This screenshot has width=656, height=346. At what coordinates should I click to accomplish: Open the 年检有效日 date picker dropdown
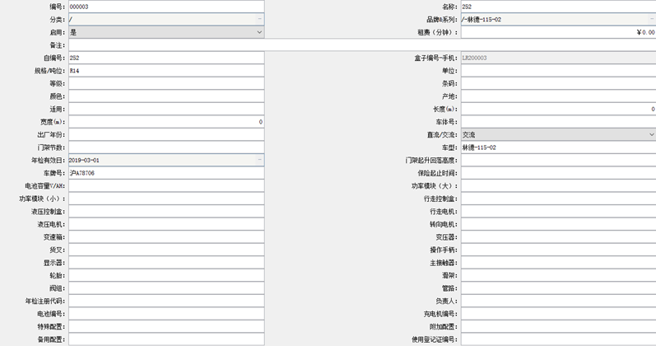coord(259,159)
